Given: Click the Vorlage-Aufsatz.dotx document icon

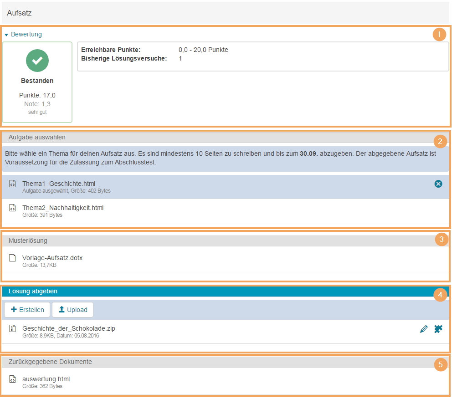Looking at the screenshot, I should click(13, 258).
